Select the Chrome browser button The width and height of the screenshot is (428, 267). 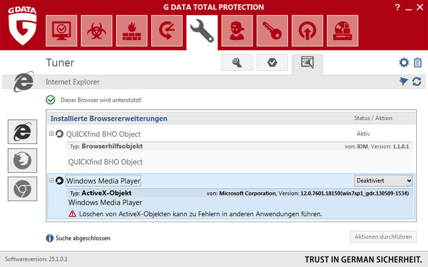(22, 189)
